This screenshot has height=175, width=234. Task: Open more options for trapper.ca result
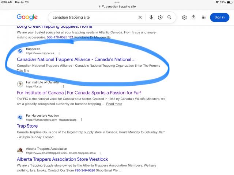[x=59, y=53]
